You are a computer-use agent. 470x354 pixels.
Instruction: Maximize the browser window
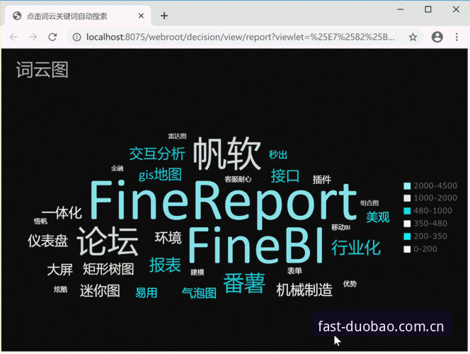pyautogui.click(x=428, y=10)
